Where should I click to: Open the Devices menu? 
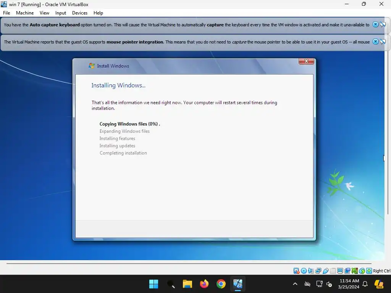(x=80, y=13)
